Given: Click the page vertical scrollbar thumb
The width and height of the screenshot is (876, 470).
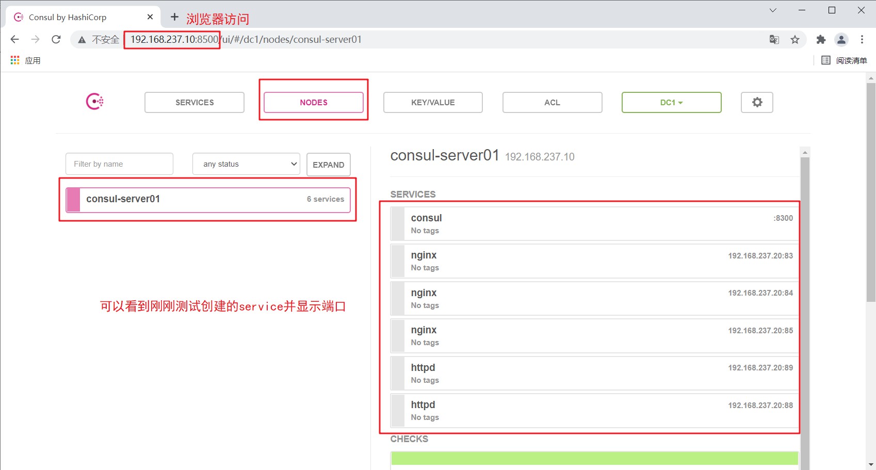Looking at the screenshot, I should [871, 192].
